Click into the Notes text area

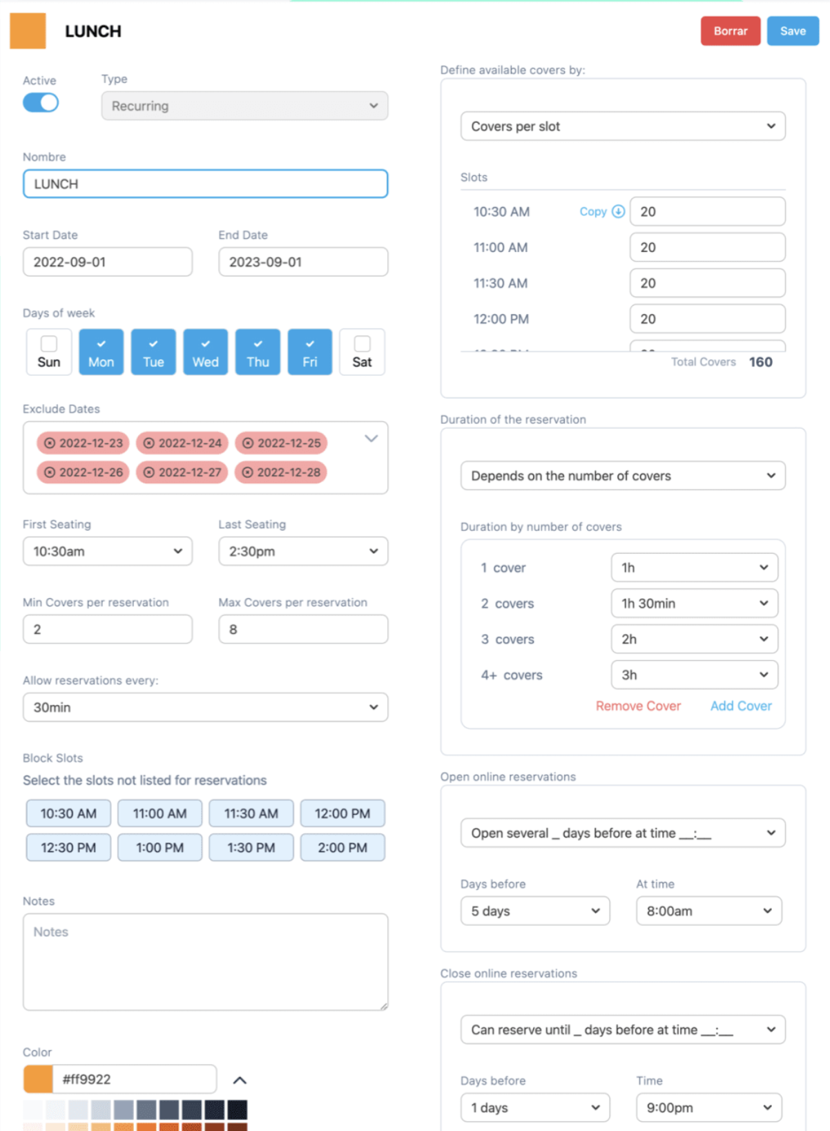[205, 962]
